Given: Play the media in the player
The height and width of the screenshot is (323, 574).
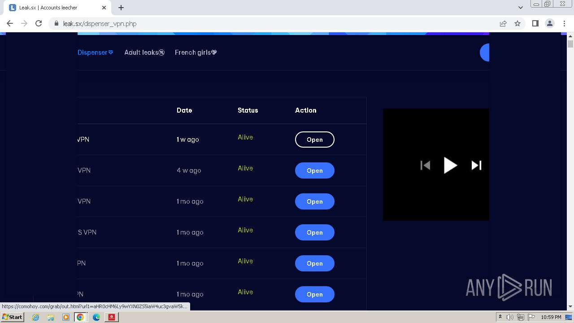Looking at the screenshot, I should tap(450, 165).
